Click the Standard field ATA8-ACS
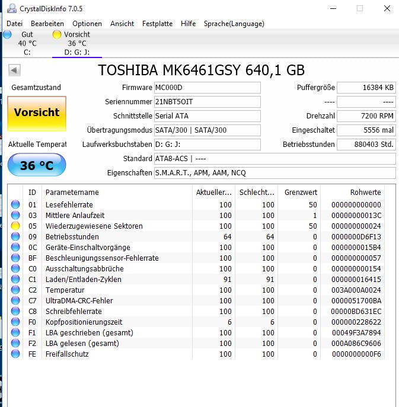The height and width of the screenshot is (407, 399). (x=275, y=159)
